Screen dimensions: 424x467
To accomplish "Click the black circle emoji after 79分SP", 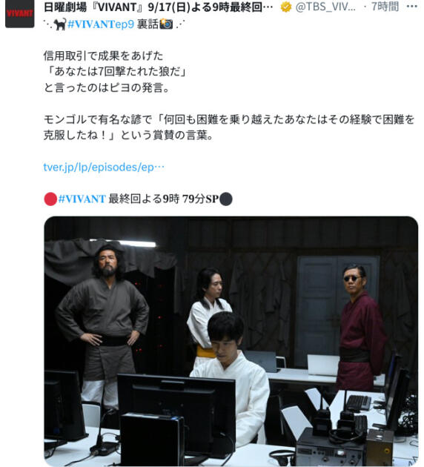I will [x=226, y=199].
